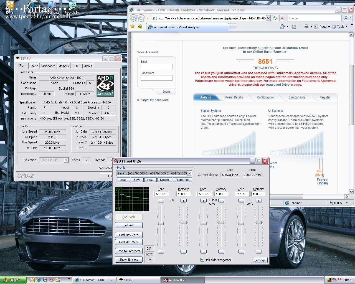Click Scan for Artifacts button
This screenshot has width=355, height=284.
click(x=129, y=251)
